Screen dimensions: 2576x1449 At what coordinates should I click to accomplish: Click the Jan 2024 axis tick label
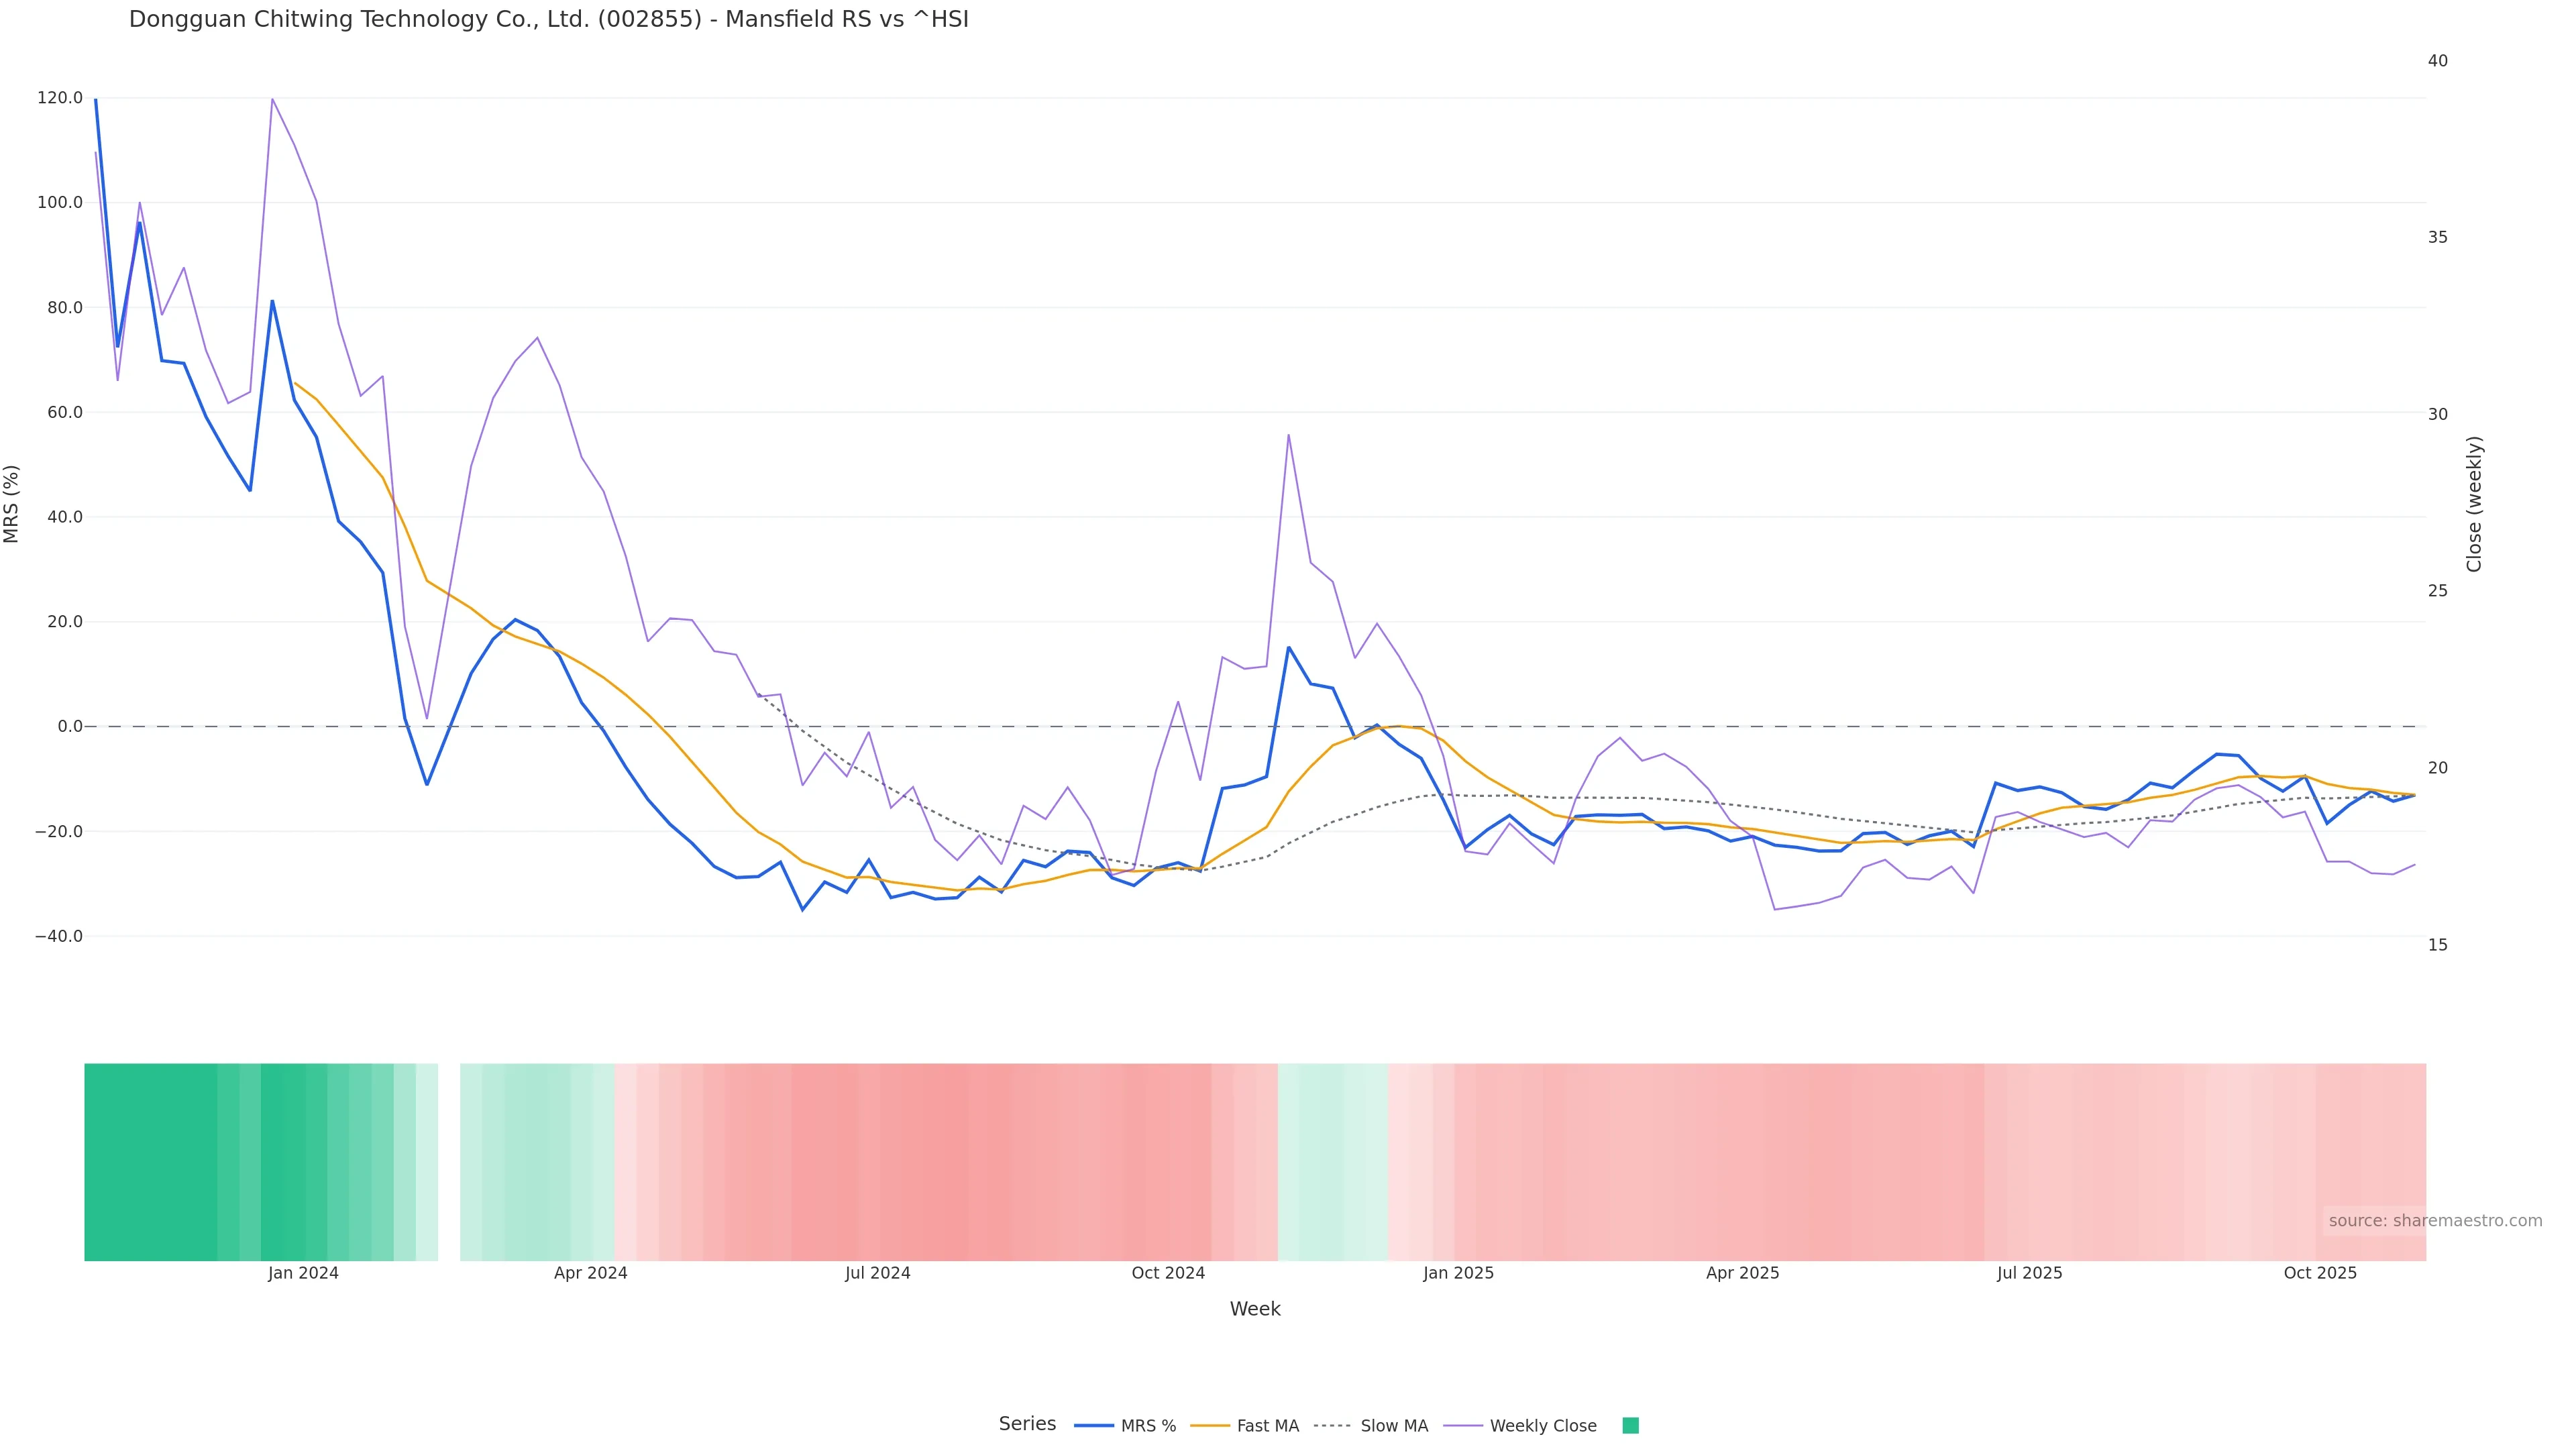[303, 1273]
